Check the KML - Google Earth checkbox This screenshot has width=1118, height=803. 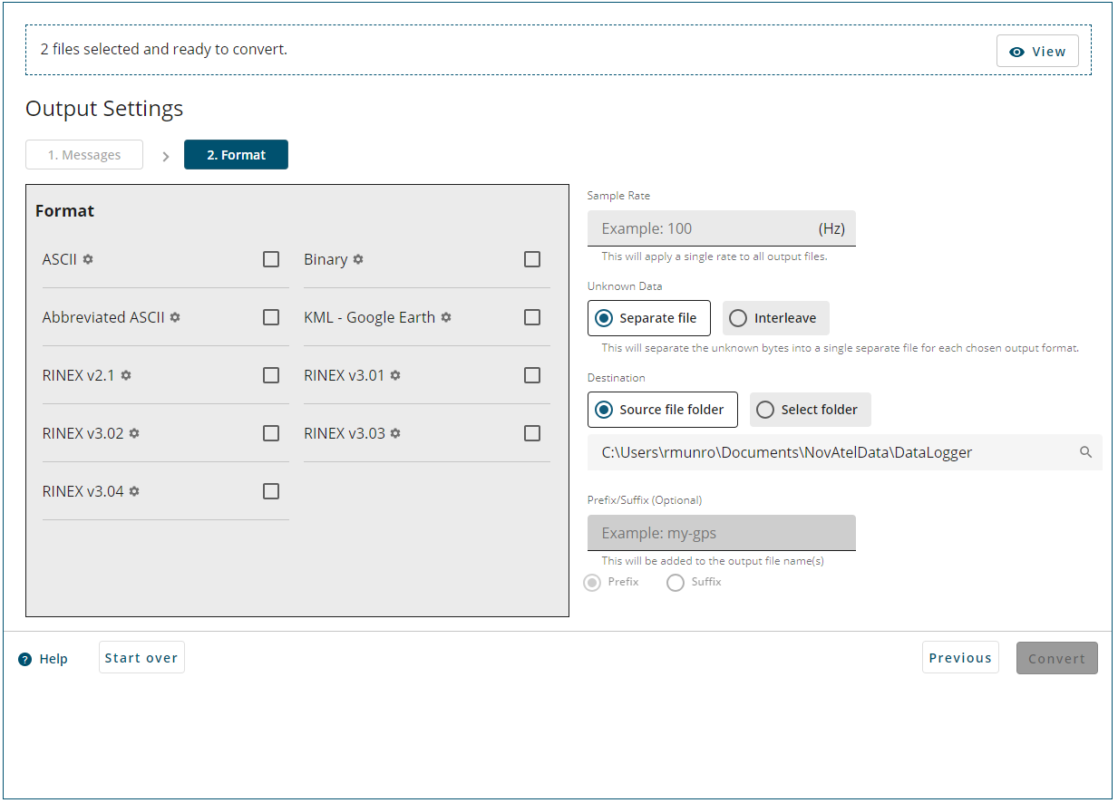click(x=532, y=317)
